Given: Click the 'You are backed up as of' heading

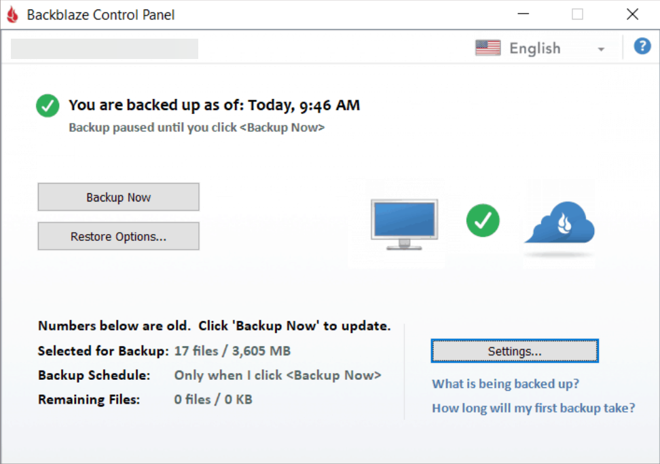Looking at the screenshot, I should click(x=215, y=105).
